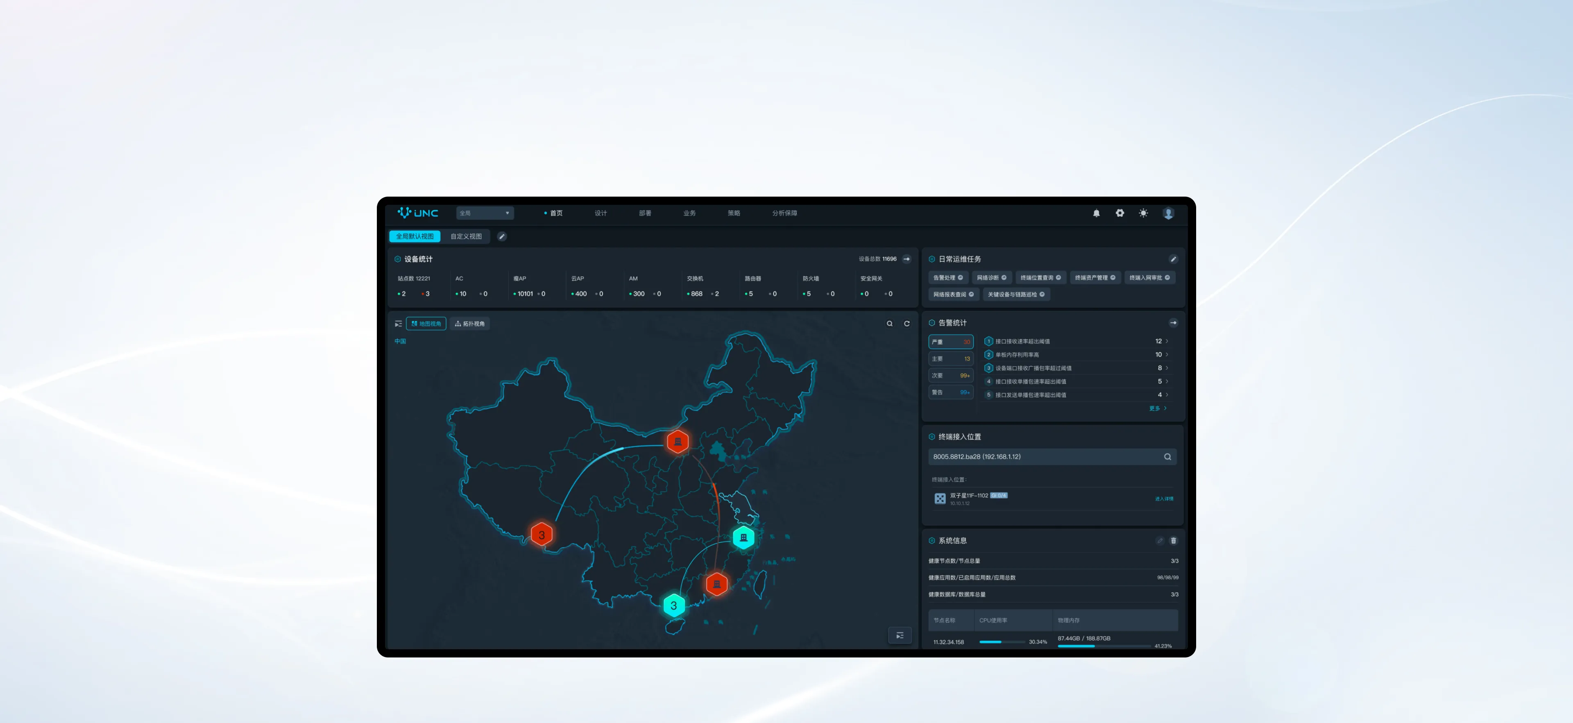Click the red hexagon node labeled 3
The width and height of the screenshot is (1573, 723).
click(542, 535)
